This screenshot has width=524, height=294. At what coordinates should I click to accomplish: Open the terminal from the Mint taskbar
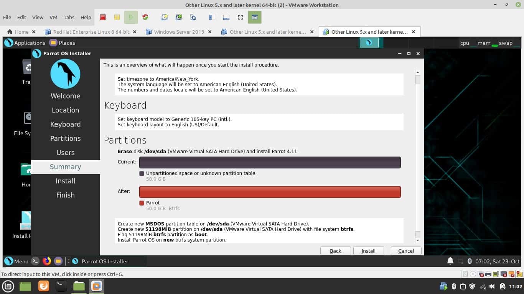coord(61,286)
